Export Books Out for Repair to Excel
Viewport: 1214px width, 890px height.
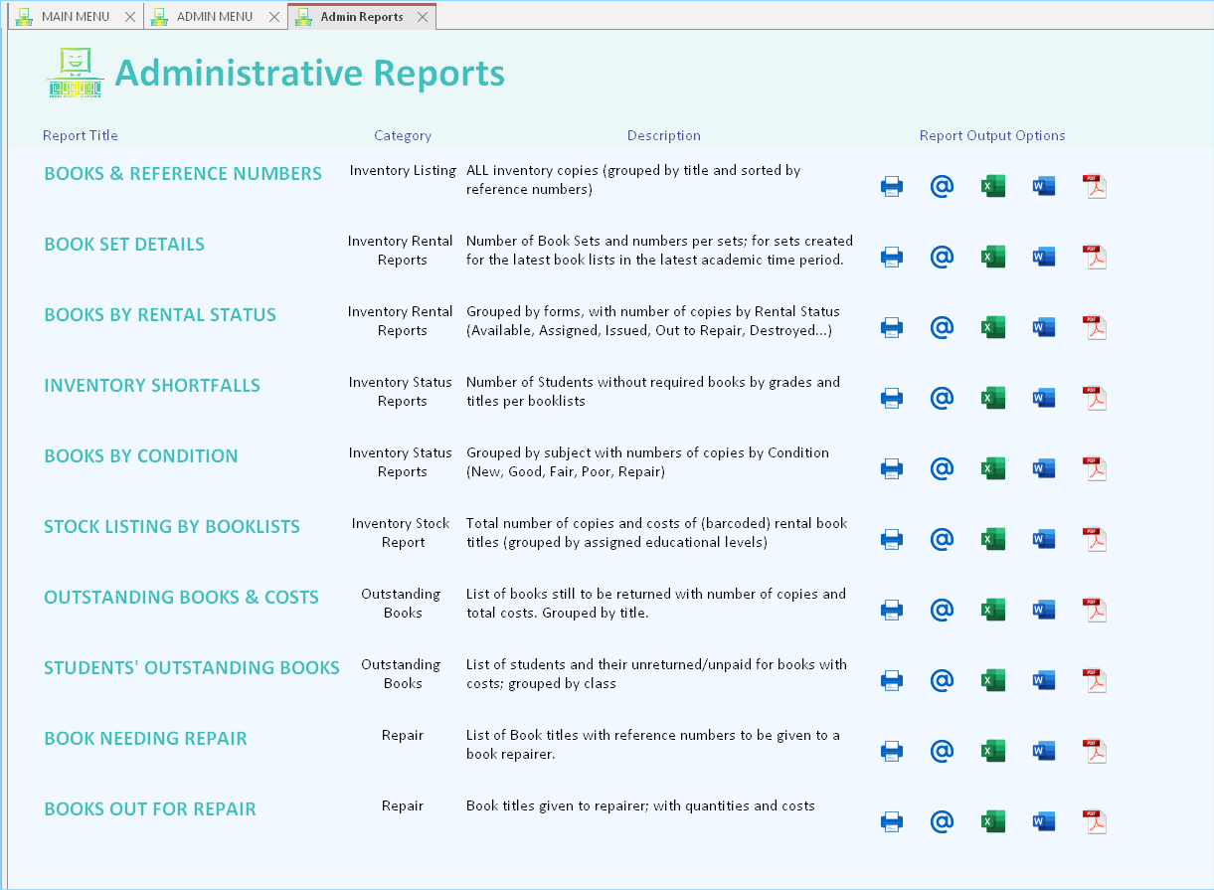[993, 821]
